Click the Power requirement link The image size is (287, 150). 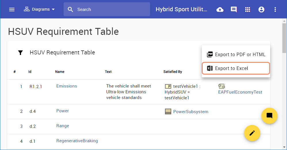pyautogui.click(x=63, y=111)
